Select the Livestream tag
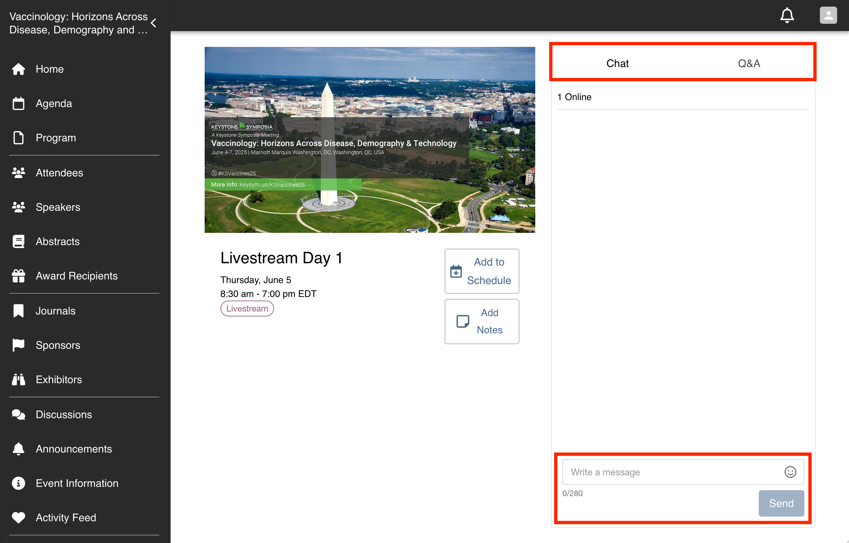The height and width of the screenshot is (543, 849). [x=247, y=308]
